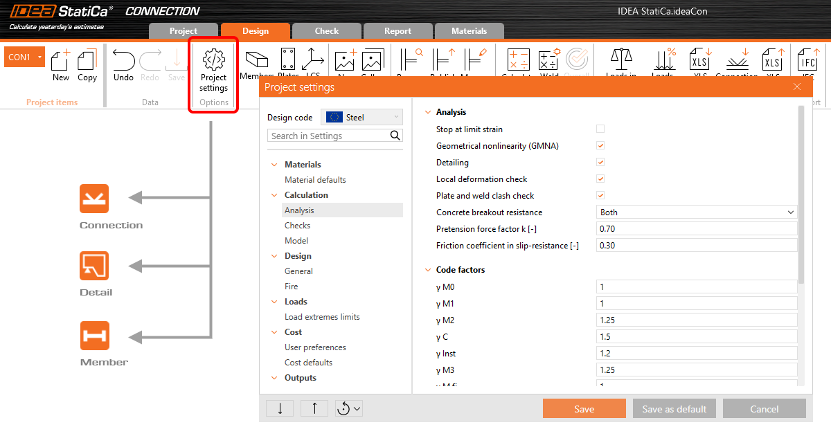The width and height of the screenshot is (831, 436).
Task: Disable Geometrical nonlinearity (GMNA)
Action: [600, 145]
